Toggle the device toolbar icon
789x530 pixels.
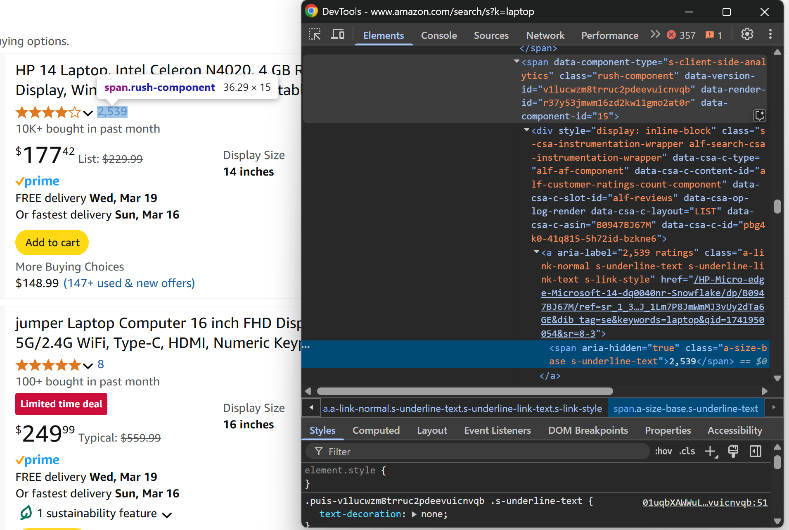coord(338,34)
